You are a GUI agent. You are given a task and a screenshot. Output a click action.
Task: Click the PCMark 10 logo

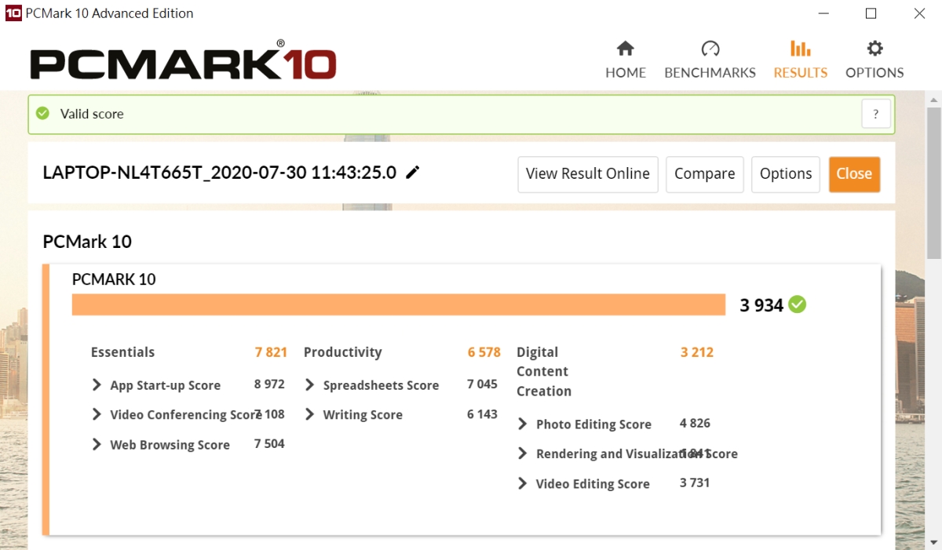coord(183,61)
